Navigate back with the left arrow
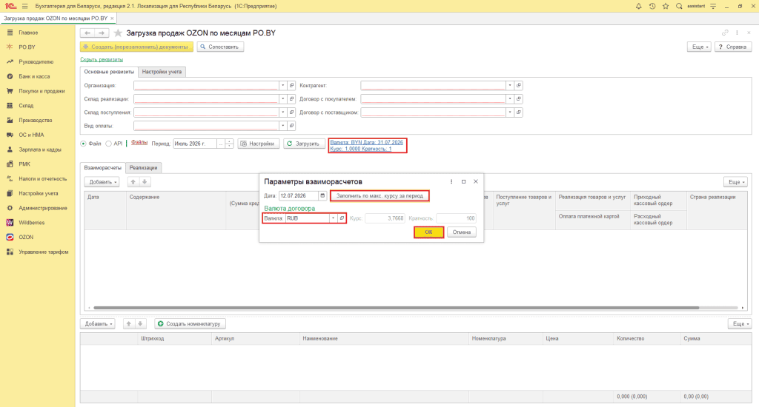 [87, 33]
